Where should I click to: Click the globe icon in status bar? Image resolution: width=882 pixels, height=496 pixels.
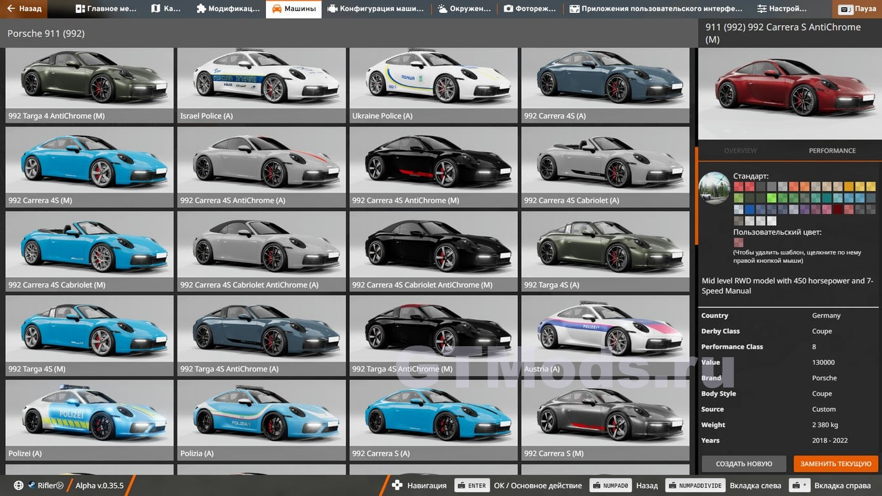point(19,486)
